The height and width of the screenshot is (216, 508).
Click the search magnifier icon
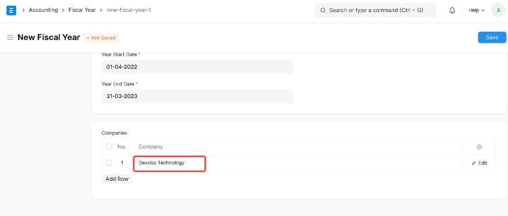323,10
